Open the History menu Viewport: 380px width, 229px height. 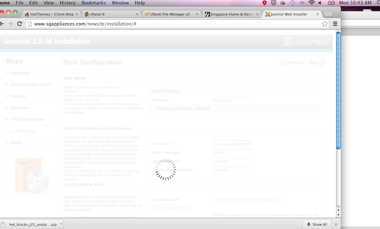click(x=67, y=3)
